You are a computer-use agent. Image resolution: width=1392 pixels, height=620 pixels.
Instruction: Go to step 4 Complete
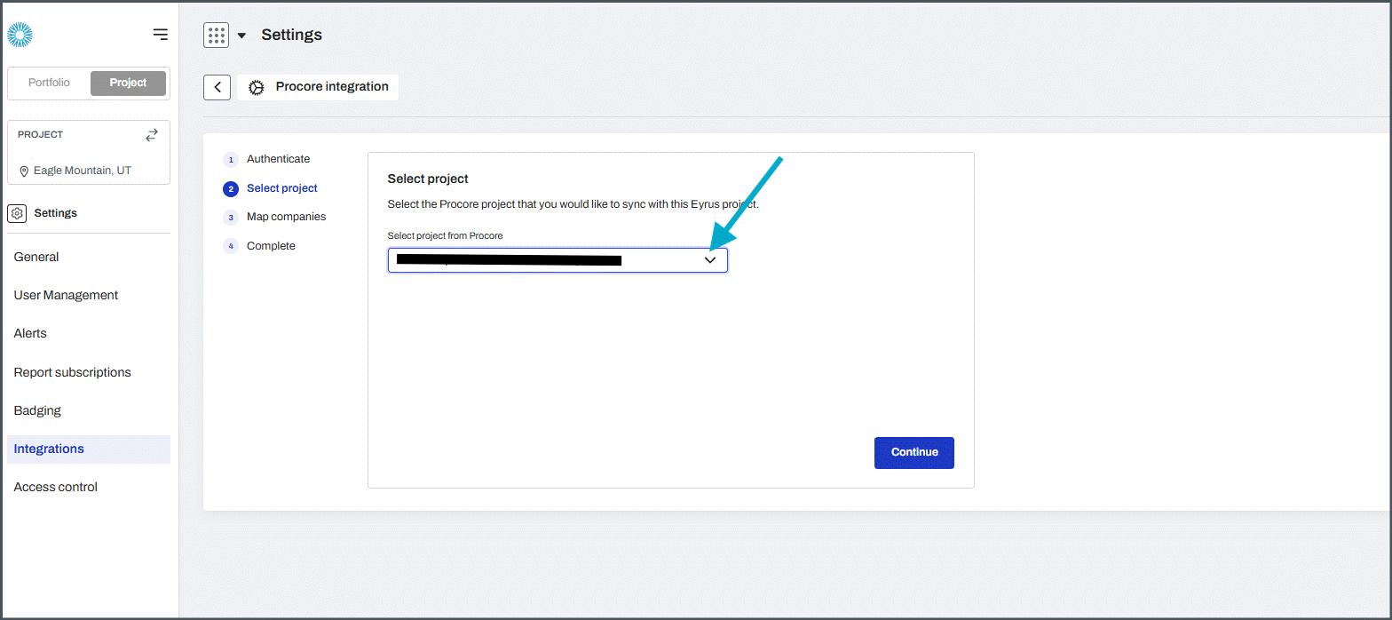click(260, 246)
